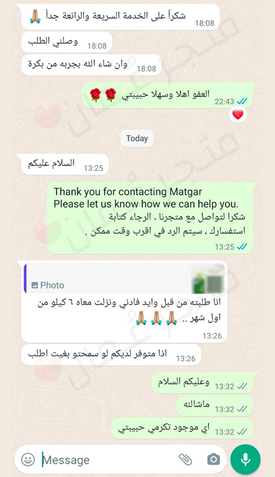Open the camera from message bar

tap(213, 460)
